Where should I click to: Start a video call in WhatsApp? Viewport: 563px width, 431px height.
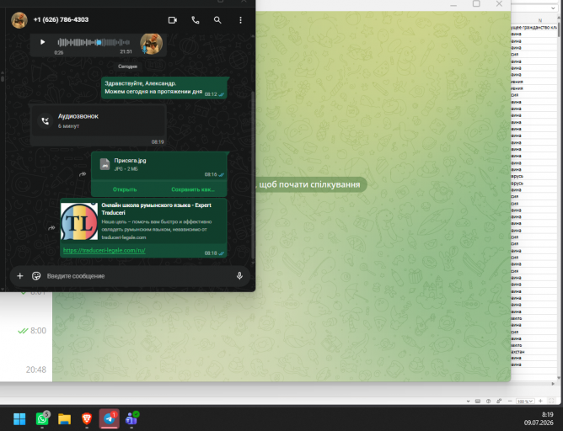pos(173,20)
